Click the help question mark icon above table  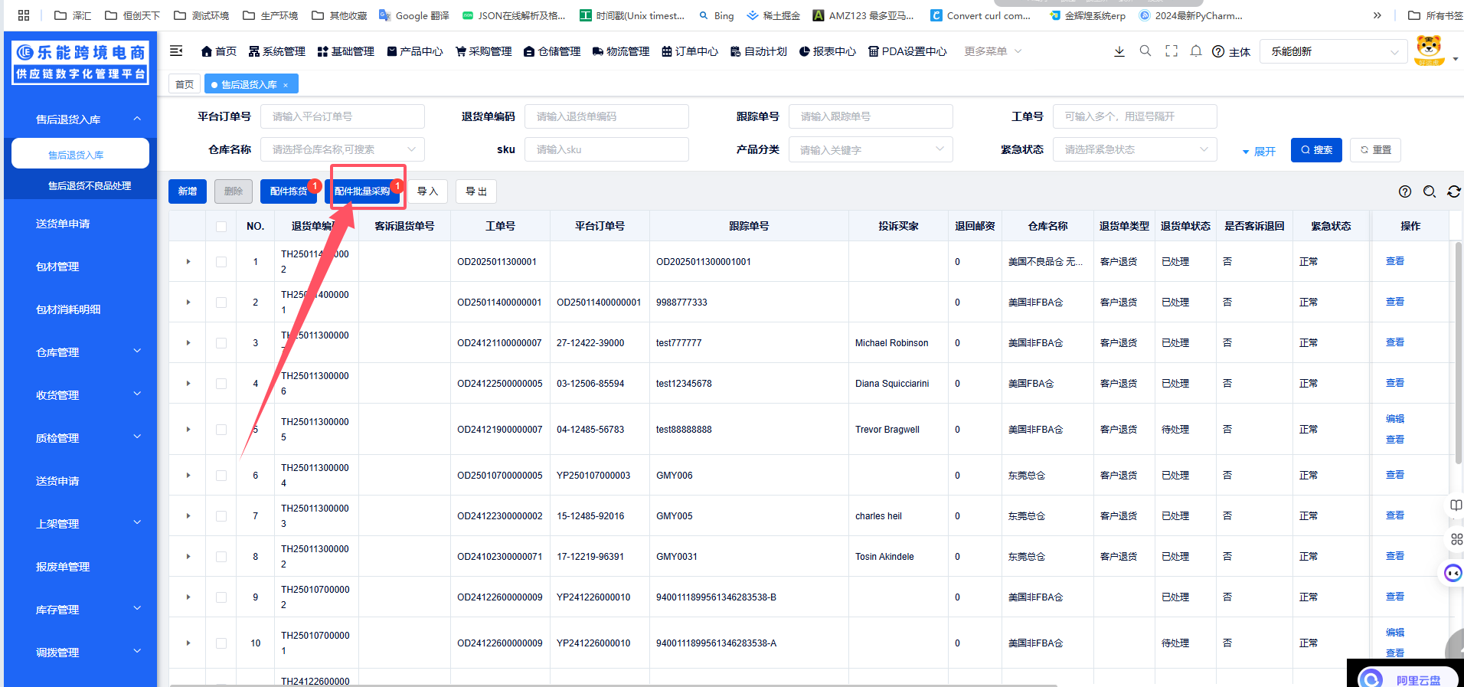(x=1405, y=191)
